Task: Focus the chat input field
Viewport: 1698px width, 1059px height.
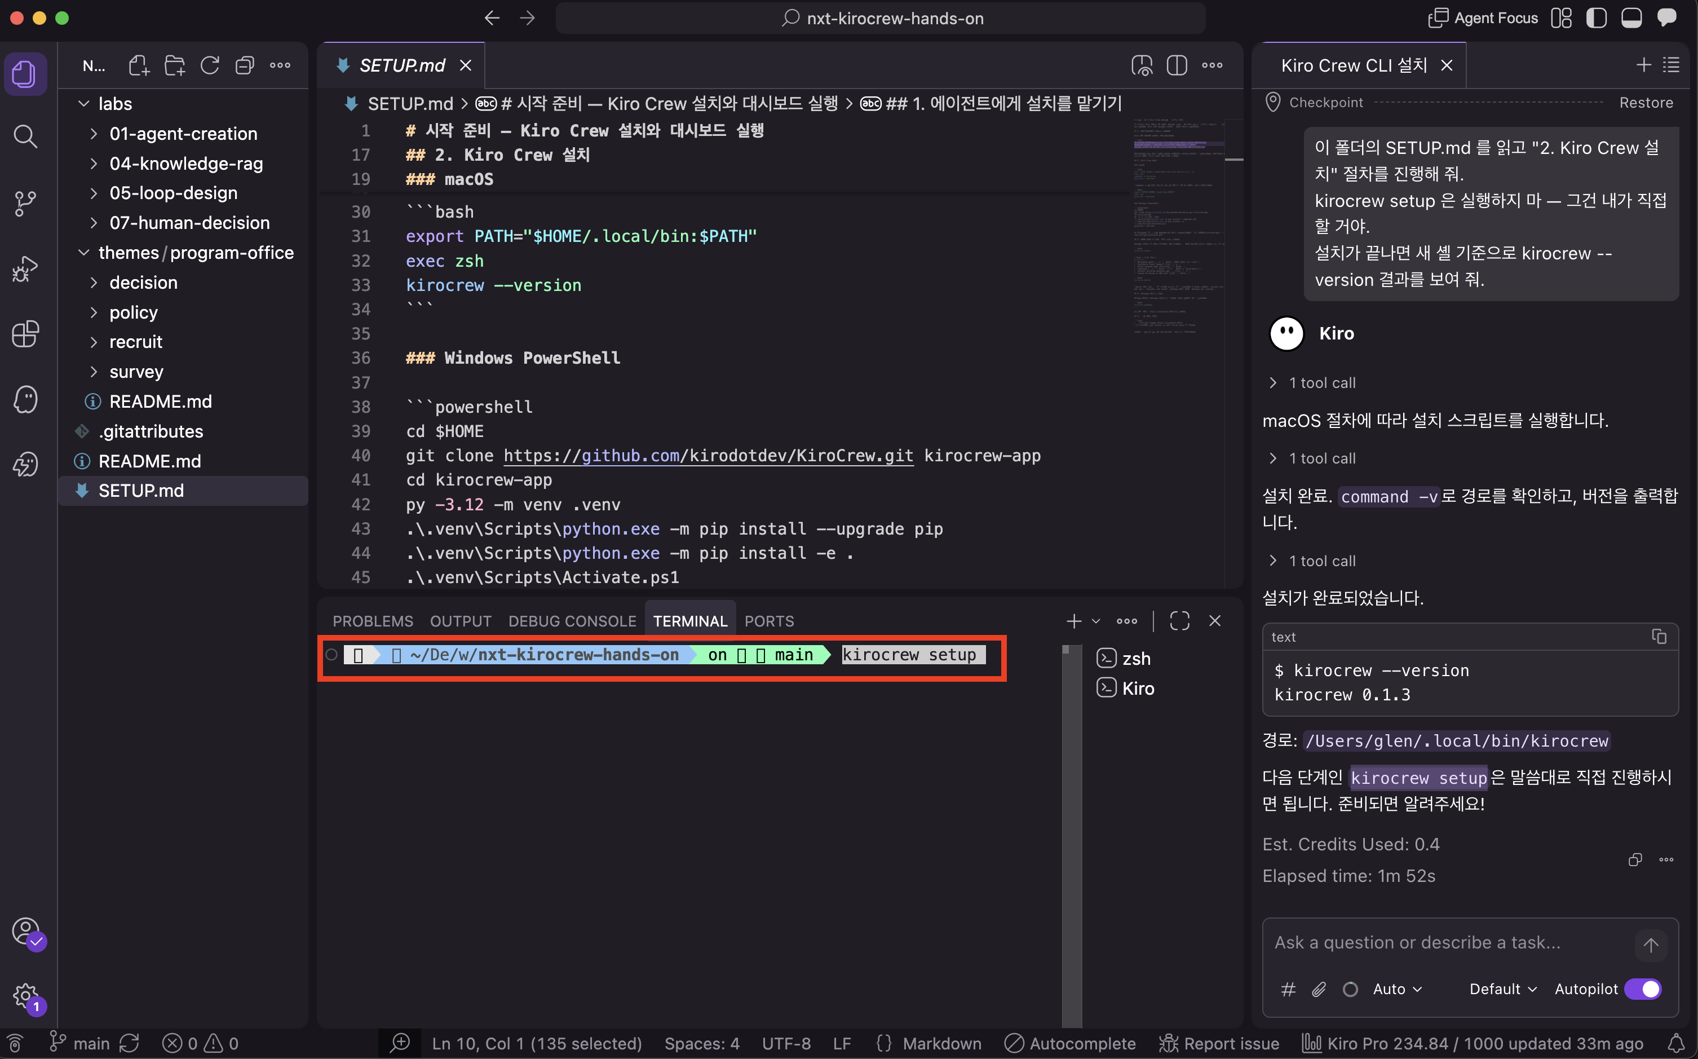Action: point(1449,943)
